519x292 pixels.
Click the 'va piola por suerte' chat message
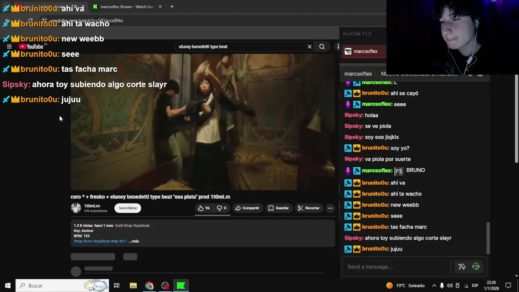(388, 159)
